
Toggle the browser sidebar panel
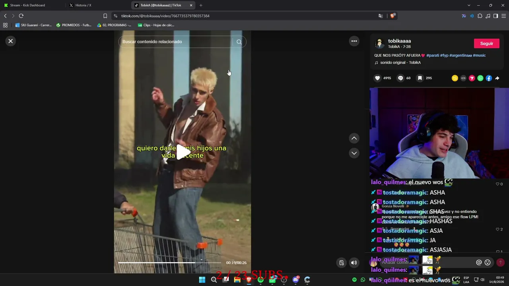(495, 16)
